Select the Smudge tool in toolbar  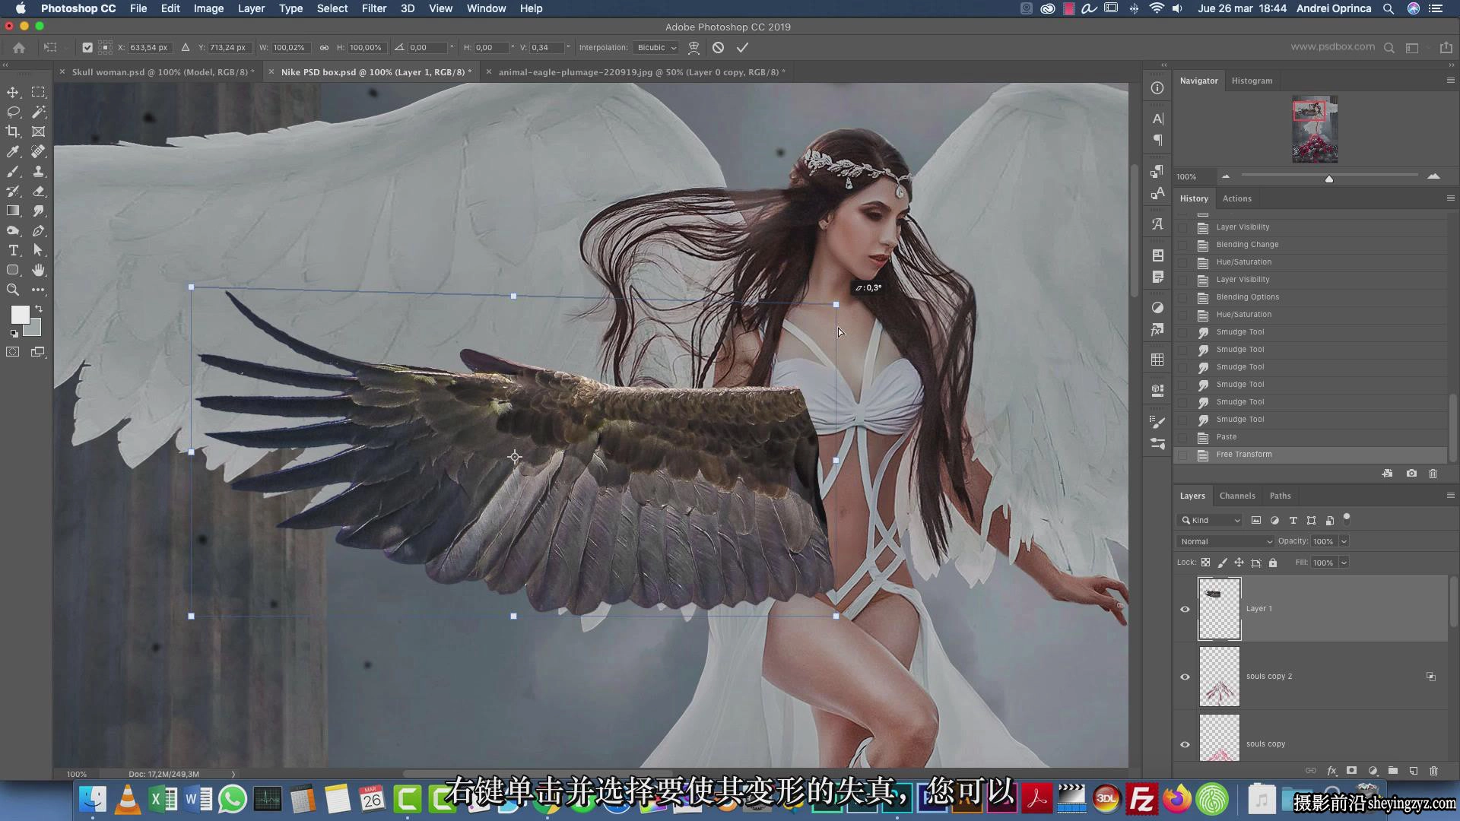[38, 211]
